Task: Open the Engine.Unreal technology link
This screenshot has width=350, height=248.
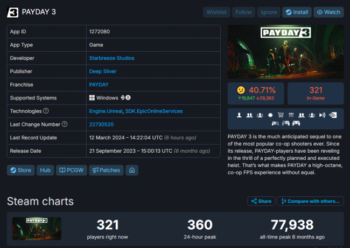Action: click(x=106, y=111)
